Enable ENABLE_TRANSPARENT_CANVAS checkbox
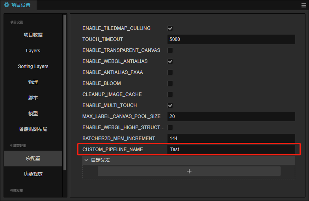Viewport: 309px width, 201px height. [x=170, y=50]
